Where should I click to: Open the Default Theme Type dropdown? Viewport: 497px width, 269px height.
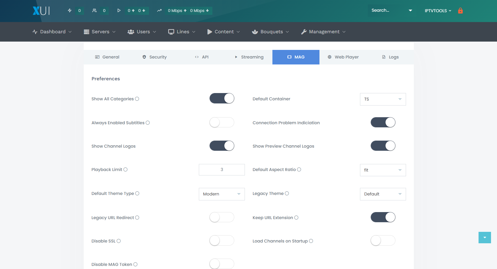pyautogui.click(x=222, y=194)
